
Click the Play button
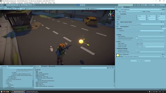pos(78,5)
